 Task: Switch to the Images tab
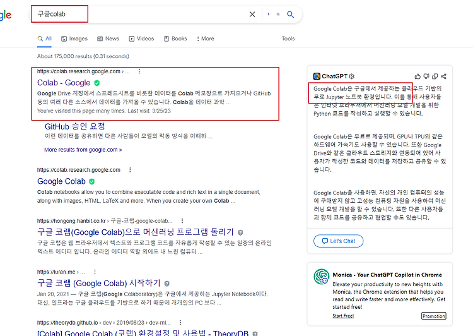click(74, 39)
